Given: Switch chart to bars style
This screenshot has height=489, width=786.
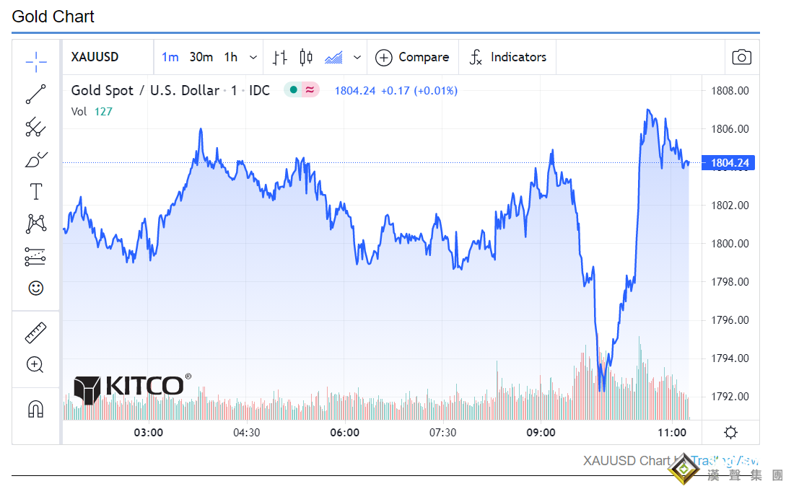Looking at the screenshot, I should (x=280, y=58).
